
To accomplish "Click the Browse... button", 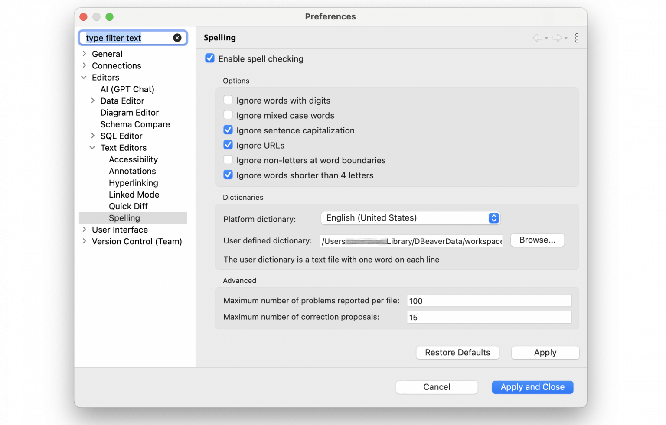I will point(537,240).
